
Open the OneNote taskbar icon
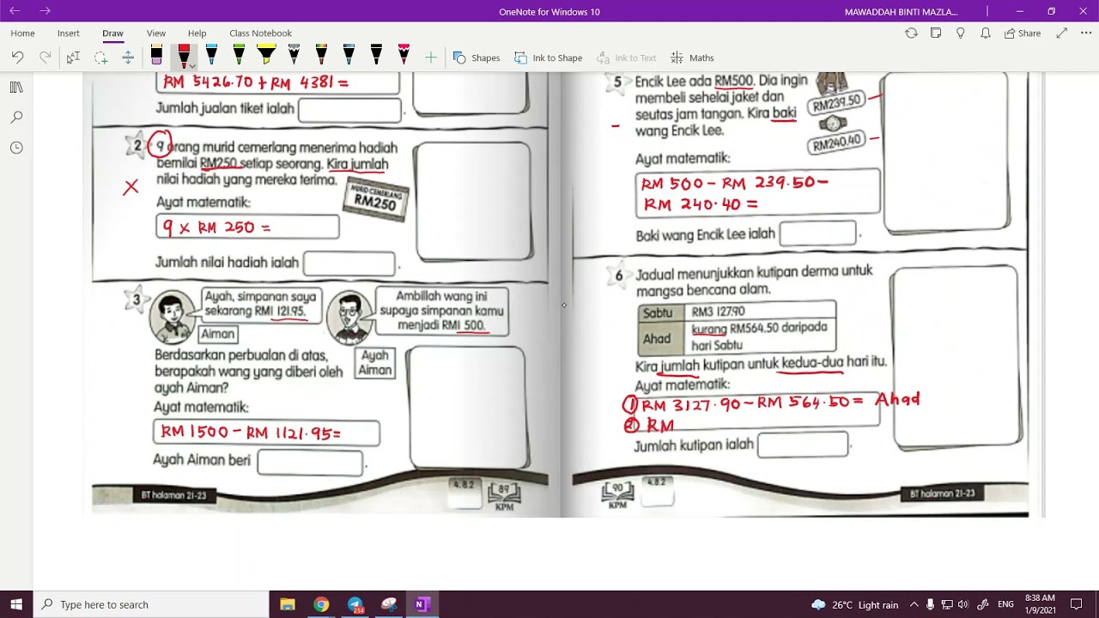(x=422, y=604)
